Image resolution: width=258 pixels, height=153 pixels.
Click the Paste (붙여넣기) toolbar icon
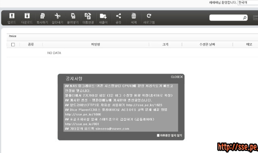click(x=73, y=16)
